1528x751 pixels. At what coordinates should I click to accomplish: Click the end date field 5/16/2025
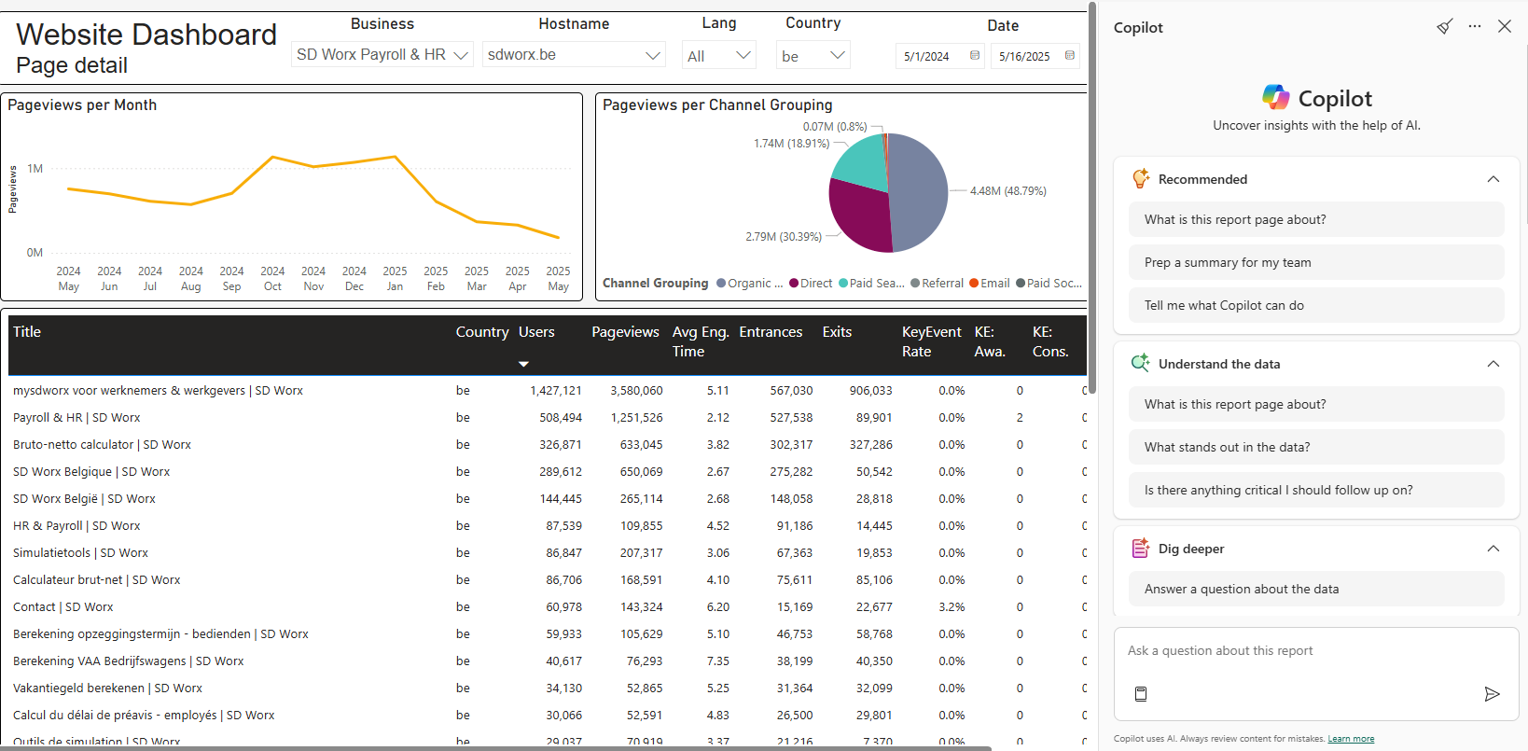click(x=1035, y=56)
